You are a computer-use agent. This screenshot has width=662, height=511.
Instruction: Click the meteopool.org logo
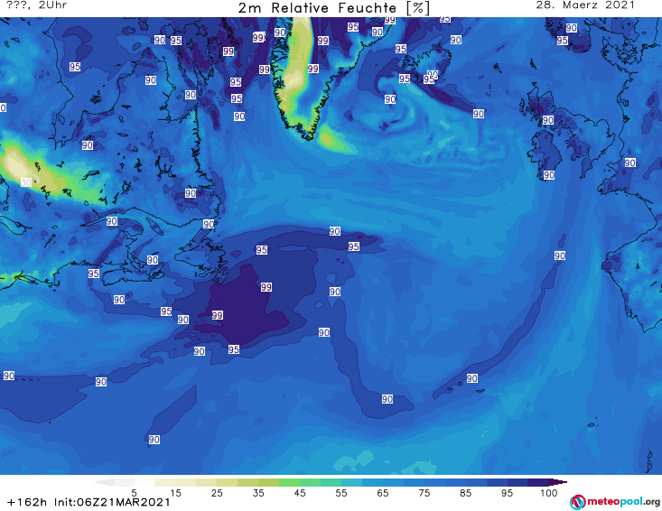pyautogui.click(x=615, y=502)
